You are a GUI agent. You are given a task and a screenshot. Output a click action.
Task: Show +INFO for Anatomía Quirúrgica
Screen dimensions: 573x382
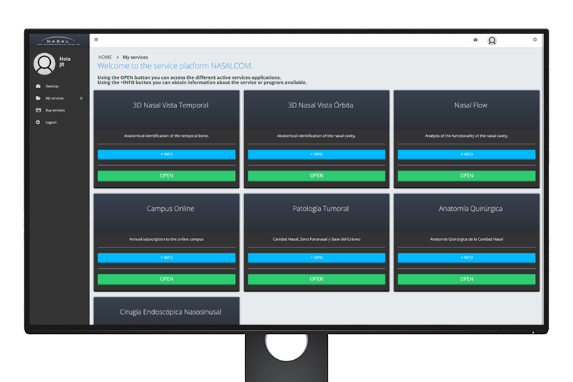tap(467, 258)
